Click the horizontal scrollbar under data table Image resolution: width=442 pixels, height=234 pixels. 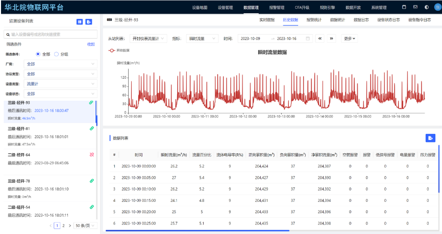click(198, 230)
